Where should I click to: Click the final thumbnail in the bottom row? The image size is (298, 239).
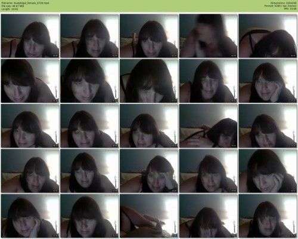[x=268, y=216]
